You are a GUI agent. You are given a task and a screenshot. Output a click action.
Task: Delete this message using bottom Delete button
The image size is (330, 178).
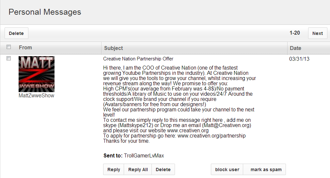pos(163,170)
